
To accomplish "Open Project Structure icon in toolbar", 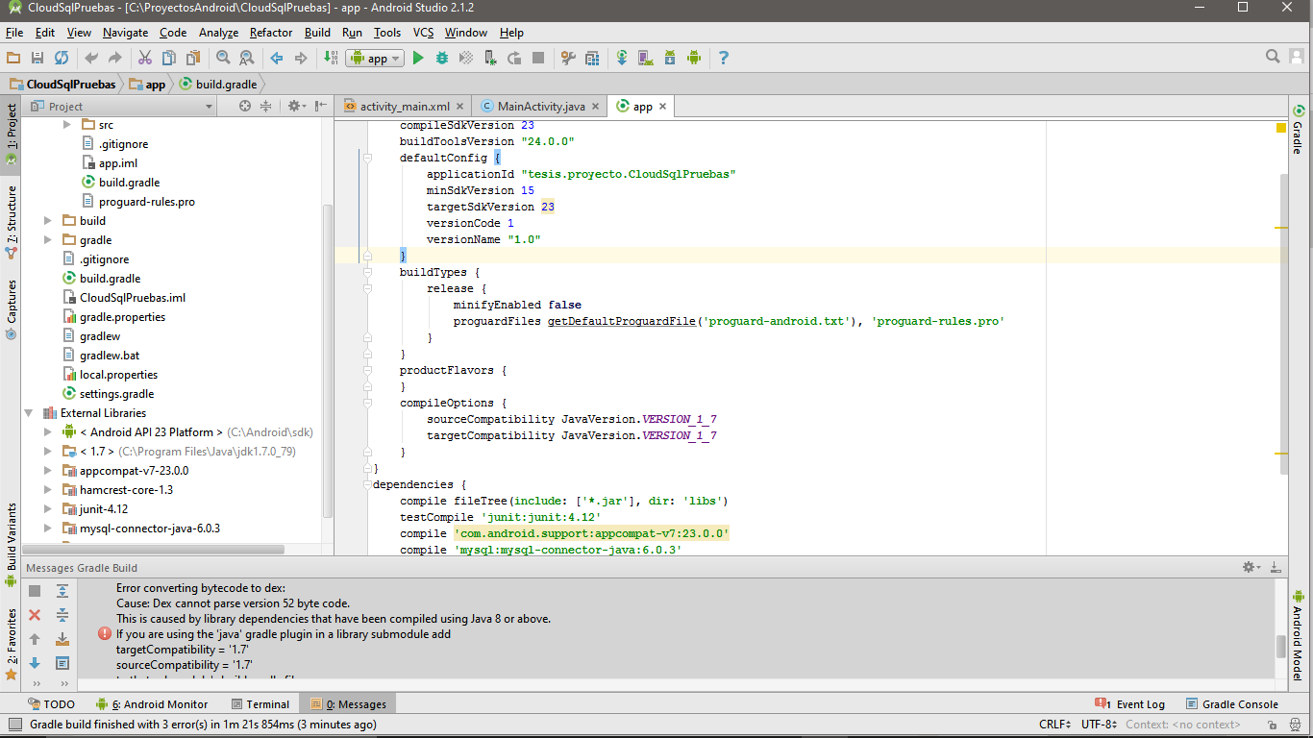I will point(592,58).
